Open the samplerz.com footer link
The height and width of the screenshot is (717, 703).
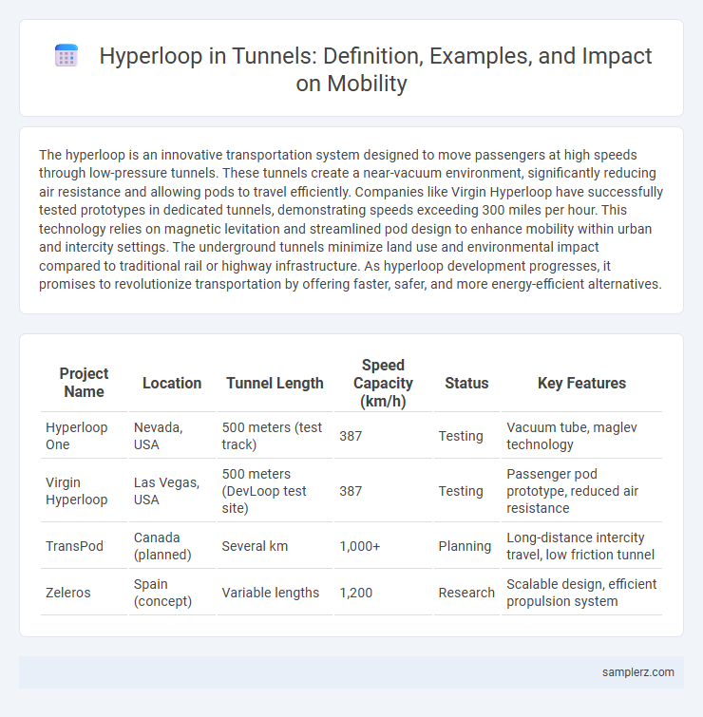(x=637, y=671)
